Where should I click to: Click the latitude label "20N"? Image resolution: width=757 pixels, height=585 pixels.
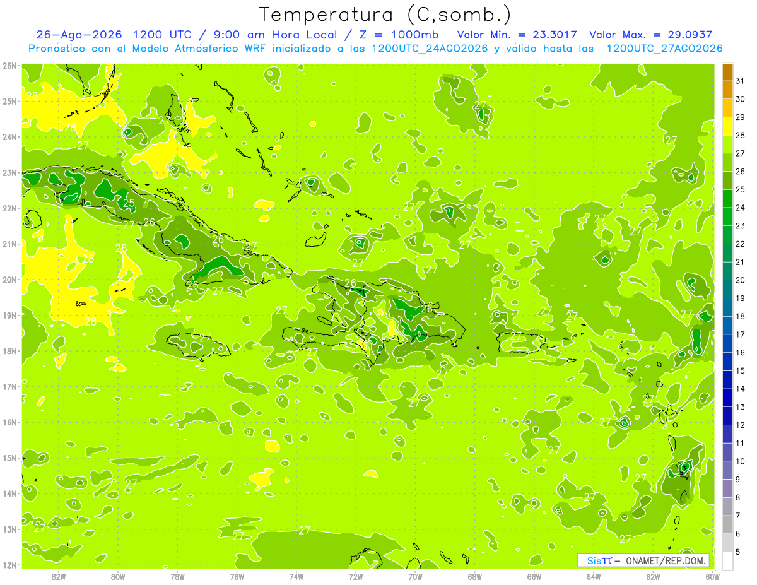pos(9,280)
